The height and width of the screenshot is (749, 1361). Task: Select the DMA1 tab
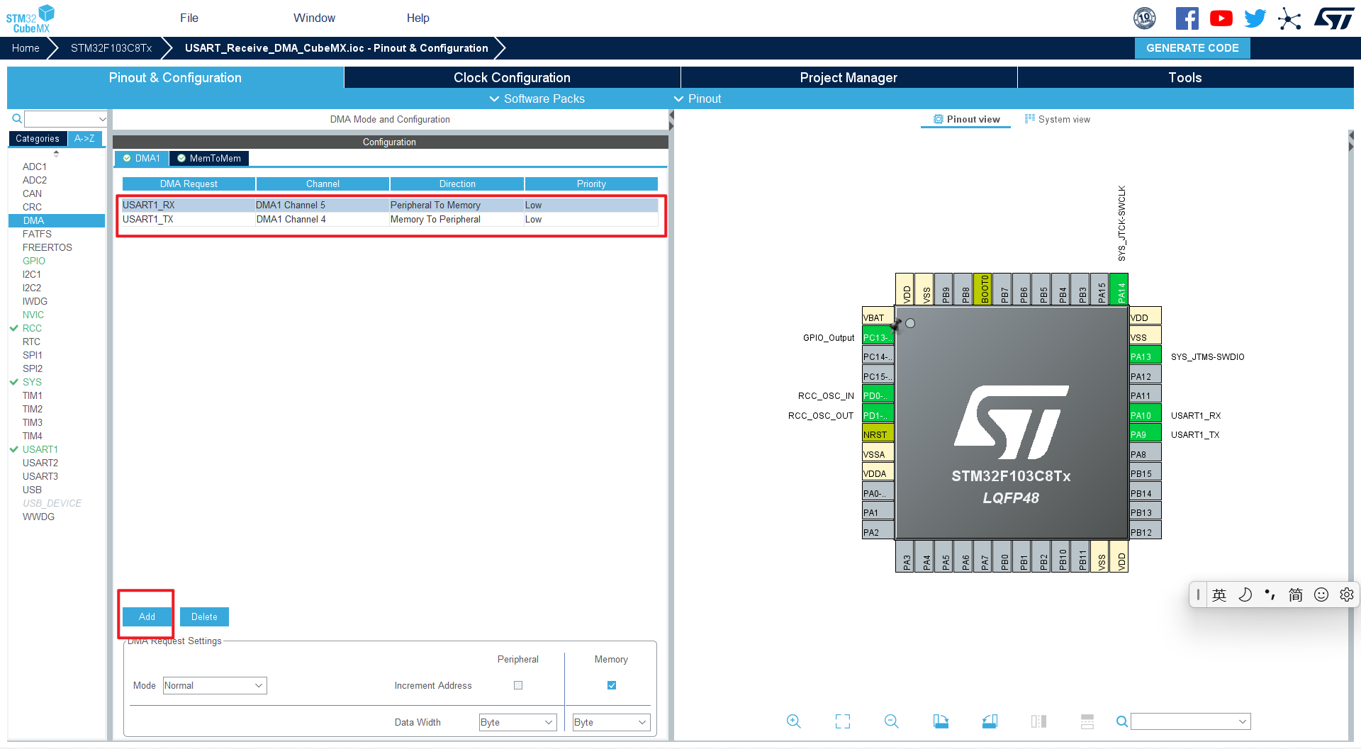click(x=142, y=158)
